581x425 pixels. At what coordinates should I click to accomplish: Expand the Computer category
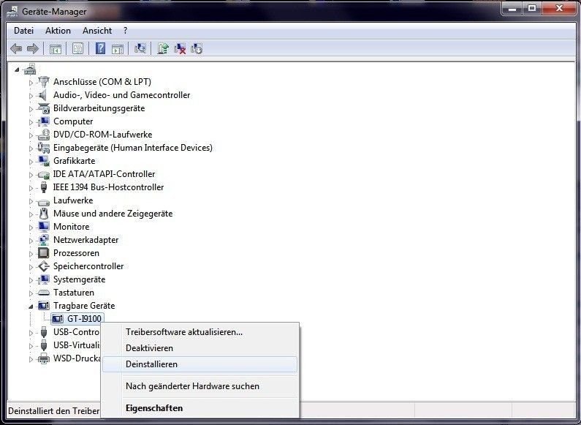coord(31,122)
